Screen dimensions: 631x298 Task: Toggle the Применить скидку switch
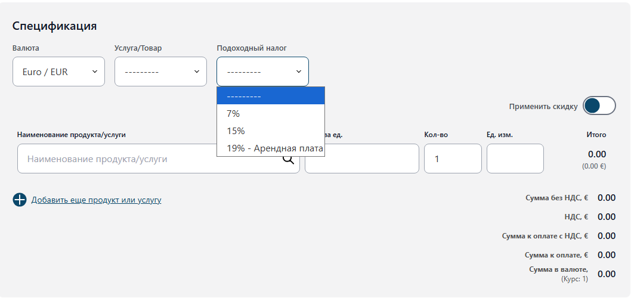(x=599, y=106)
